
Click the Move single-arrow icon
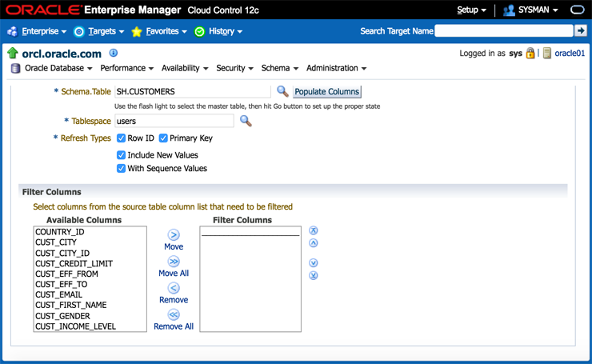point(174,235)
